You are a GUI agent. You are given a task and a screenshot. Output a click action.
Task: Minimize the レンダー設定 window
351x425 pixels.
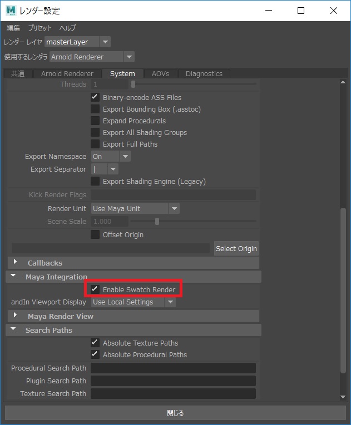[269, 11]
